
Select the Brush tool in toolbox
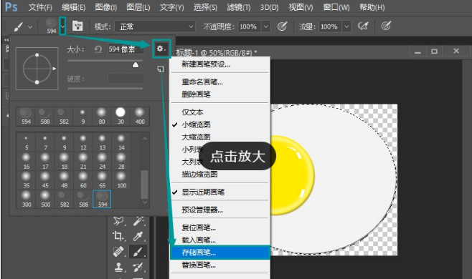coord(138,252)
